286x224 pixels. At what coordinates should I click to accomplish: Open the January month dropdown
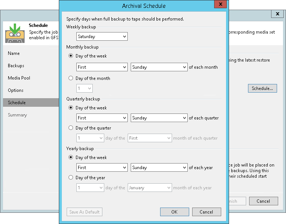(x=150, y=188)
